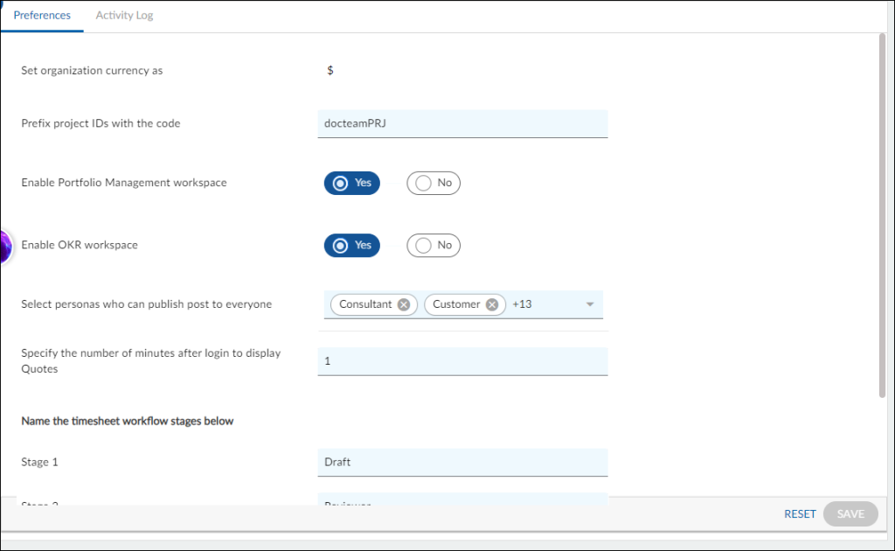This screenshot has height=551, width=895.
Task: Click the Consultant persona chip label
Action: pyautogui.click(x=367, y=304)
